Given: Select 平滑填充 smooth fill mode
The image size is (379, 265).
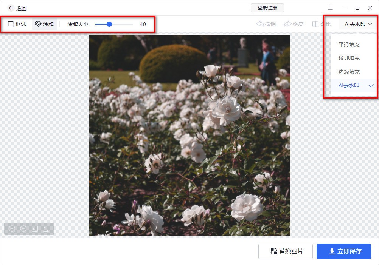Looking at the screenshot, I should tap(349, 45).
